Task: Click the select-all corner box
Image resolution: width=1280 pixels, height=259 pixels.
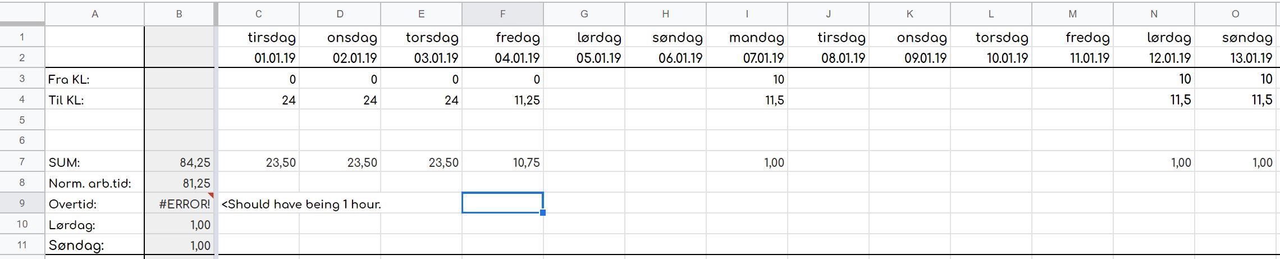Action: 22,13
